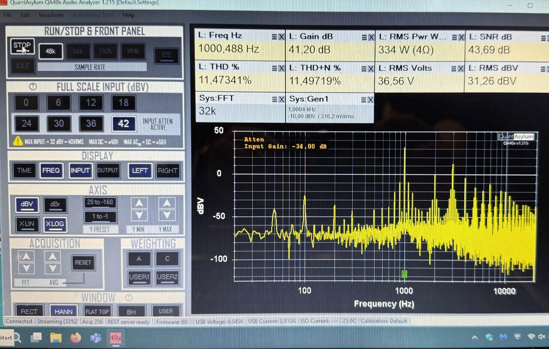This screenshot has height=349, width=549.
Task: Select dBV axis units
Action: point(27,205)
